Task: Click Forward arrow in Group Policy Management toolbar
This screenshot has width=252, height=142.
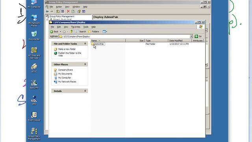Action: click(x=52, y=11)
